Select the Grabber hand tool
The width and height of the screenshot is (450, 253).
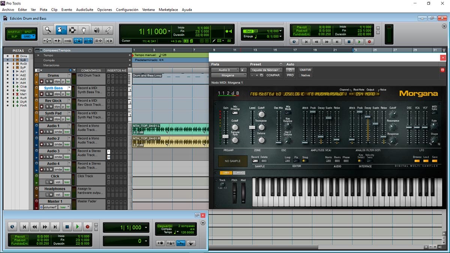coord(84,30)
